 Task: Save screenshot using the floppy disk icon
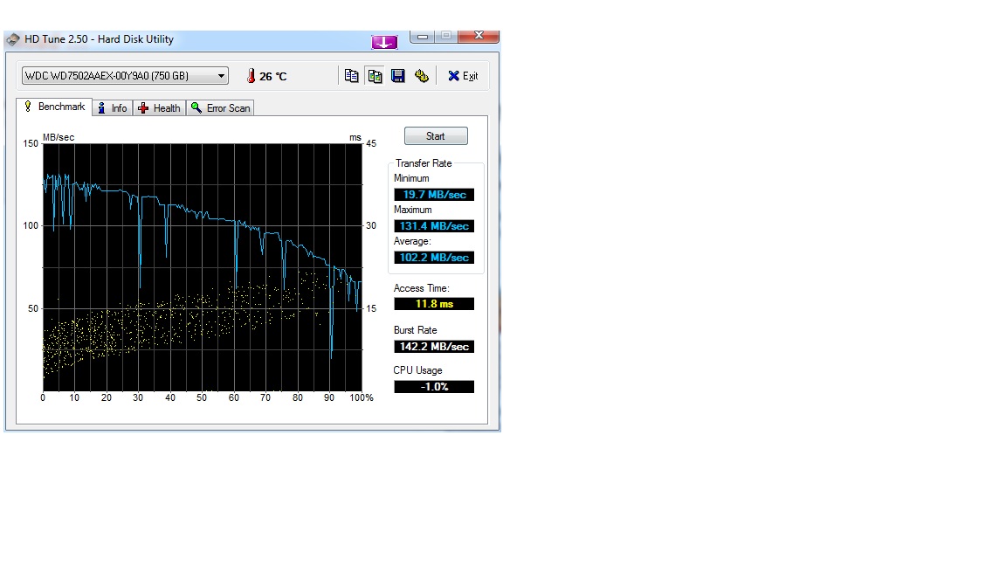tap(398, 76)
